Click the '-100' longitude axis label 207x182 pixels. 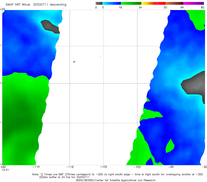click(x=137, y=167)
